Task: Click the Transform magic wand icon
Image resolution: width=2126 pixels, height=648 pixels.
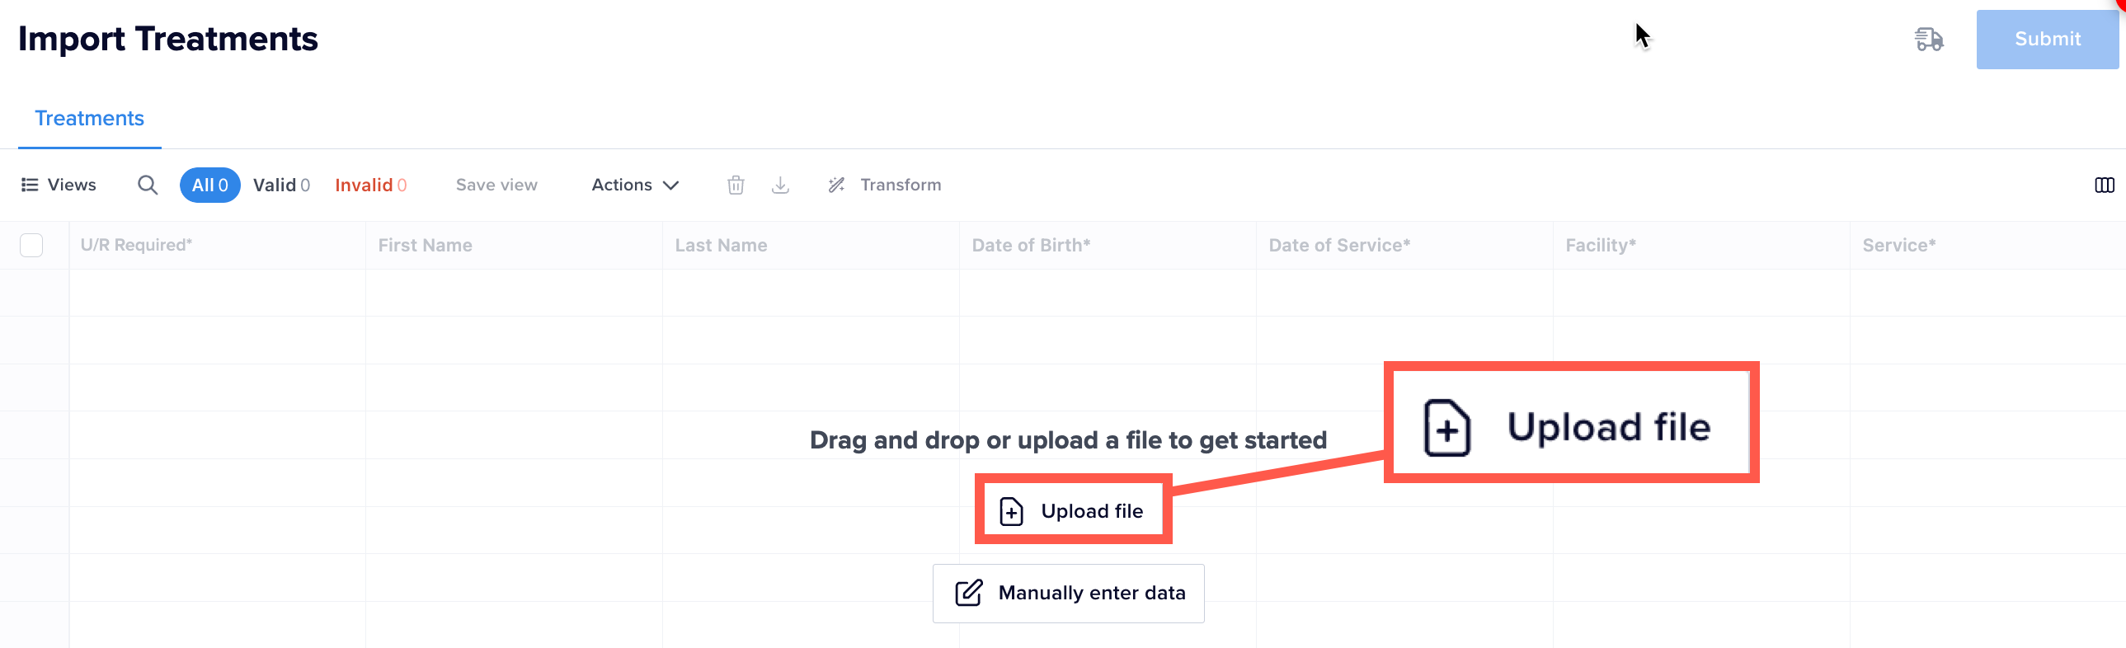Action: click(x=836, y=185)
